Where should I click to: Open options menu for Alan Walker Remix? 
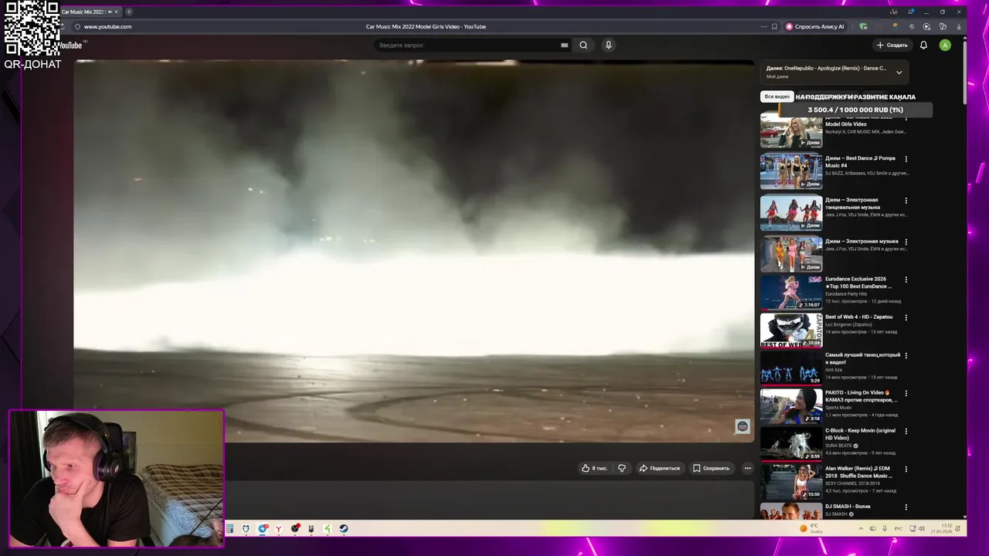(x=906, y=469)
